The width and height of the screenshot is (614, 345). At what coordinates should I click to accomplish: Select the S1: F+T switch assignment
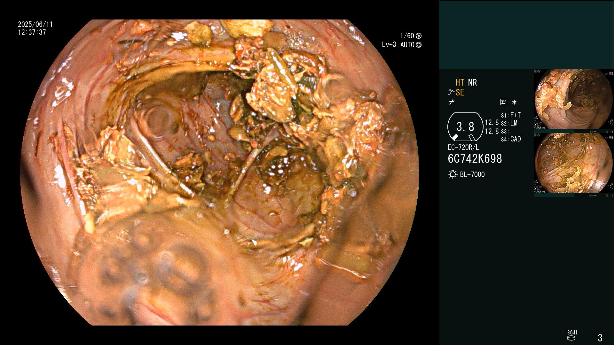click(x=511, y=115)
